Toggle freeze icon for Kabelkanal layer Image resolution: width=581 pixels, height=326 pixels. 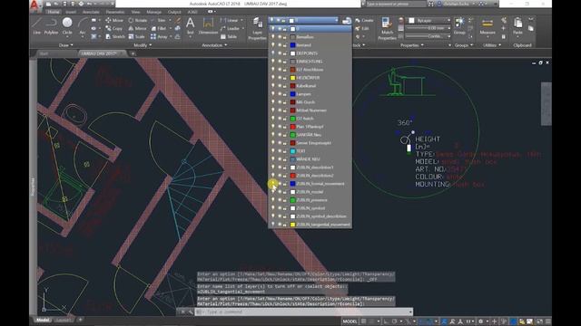pyautogui.click(x=280, y=86)
